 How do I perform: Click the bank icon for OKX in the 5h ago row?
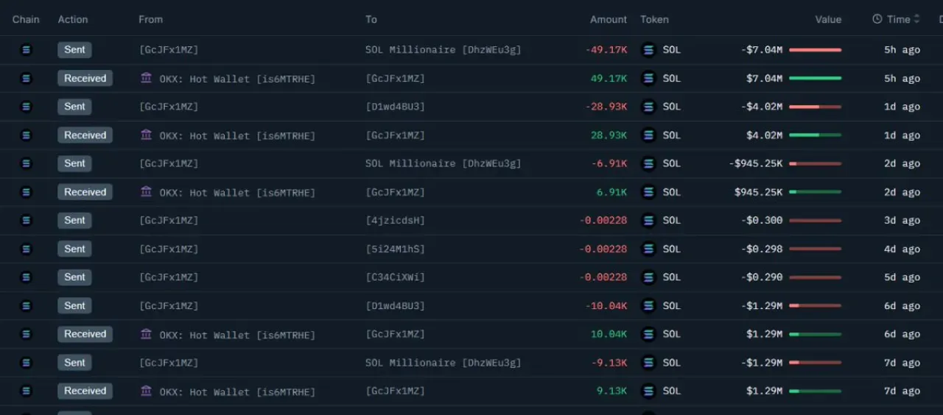click(x=146, y=77)
